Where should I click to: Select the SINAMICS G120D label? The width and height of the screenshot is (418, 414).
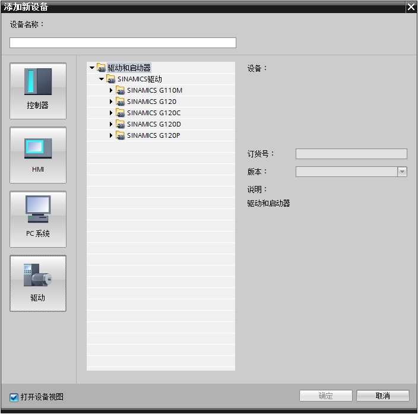[154, 124]
